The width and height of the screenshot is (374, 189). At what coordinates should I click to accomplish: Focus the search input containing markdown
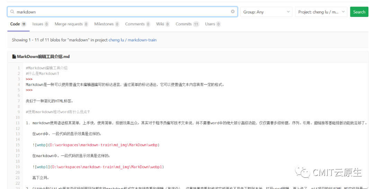(122, 12)
